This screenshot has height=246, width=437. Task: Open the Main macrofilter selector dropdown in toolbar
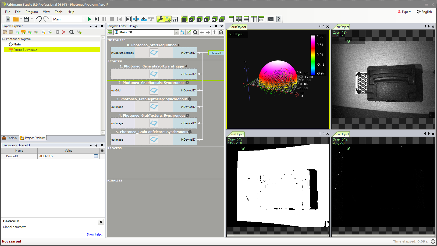click(83, 19)
